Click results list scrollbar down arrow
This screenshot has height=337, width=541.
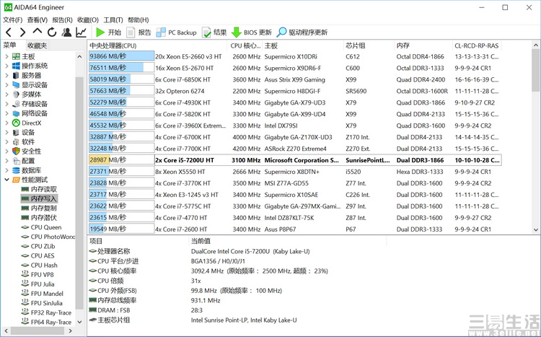[536, 229]
